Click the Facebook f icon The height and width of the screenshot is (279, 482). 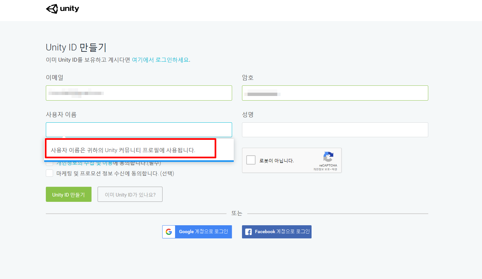249,232
